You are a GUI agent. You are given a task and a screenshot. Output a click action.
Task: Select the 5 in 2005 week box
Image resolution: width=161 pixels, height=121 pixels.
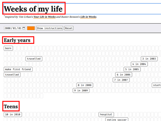click(132, 69)
